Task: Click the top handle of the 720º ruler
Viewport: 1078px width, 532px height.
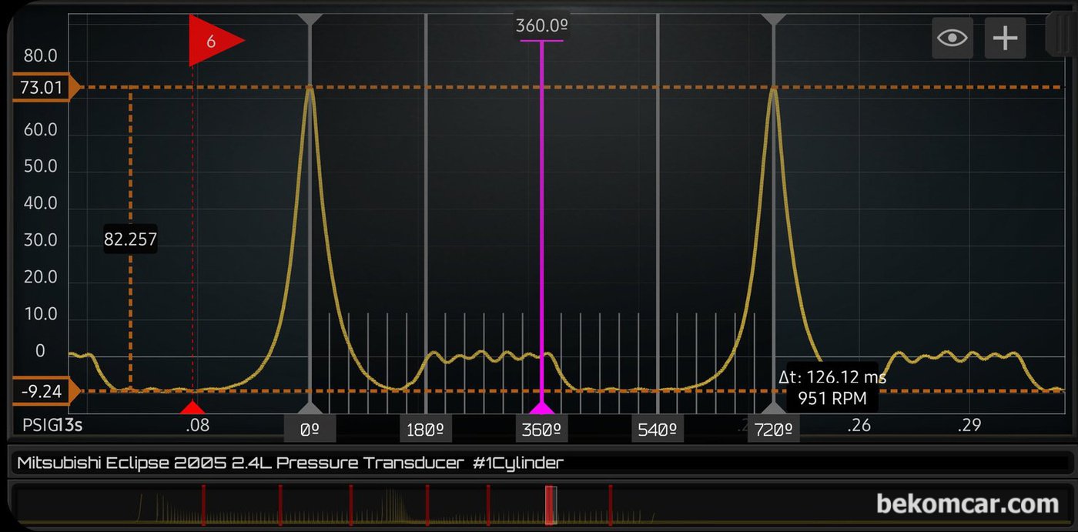Action: (773, 18)
